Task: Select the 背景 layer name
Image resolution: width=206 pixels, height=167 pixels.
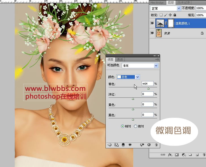Action: (167, 33)
